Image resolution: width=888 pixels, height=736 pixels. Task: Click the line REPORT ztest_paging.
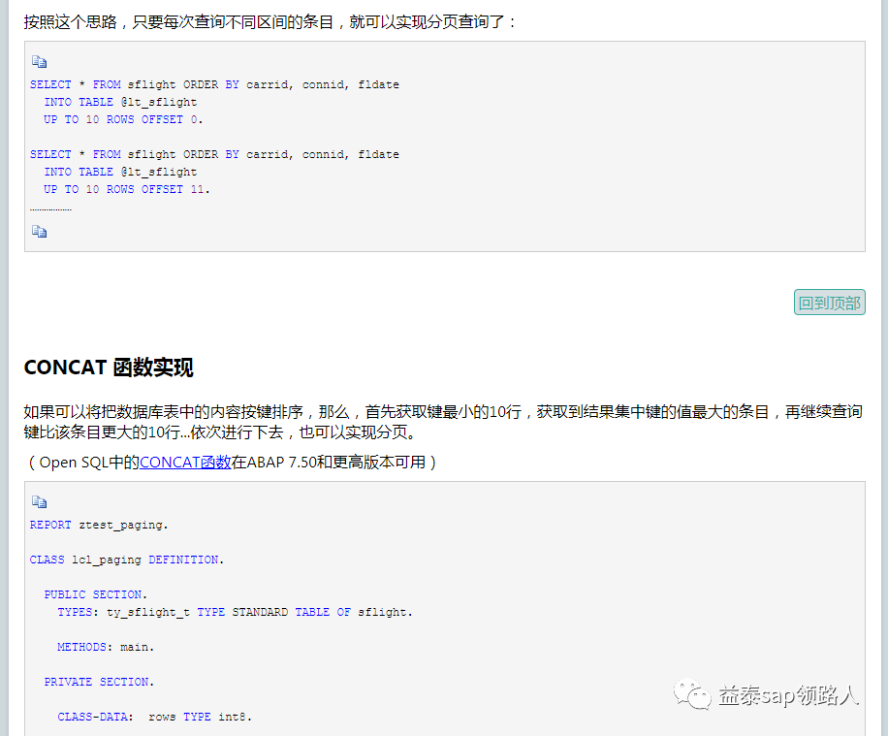click(99, 525)
